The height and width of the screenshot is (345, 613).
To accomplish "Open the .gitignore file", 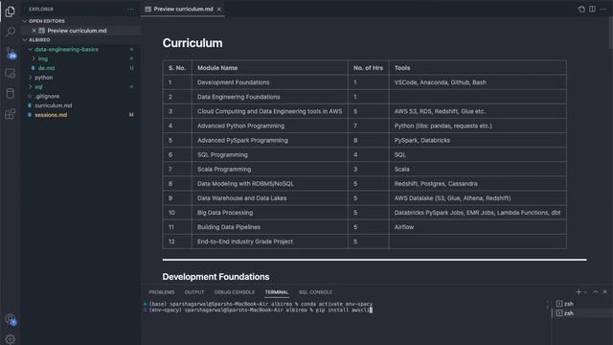I will coord(47,96).
